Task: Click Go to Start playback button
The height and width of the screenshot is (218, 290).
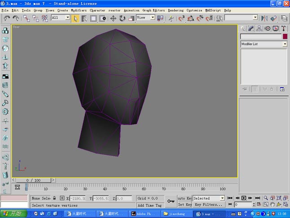Action: pyautogui.click(x=230, y=198)
